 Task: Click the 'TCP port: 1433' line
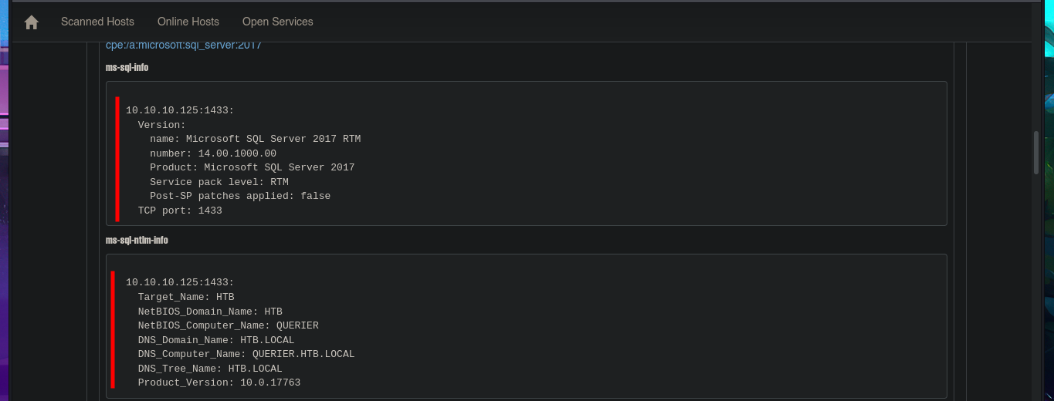(180, 211)
